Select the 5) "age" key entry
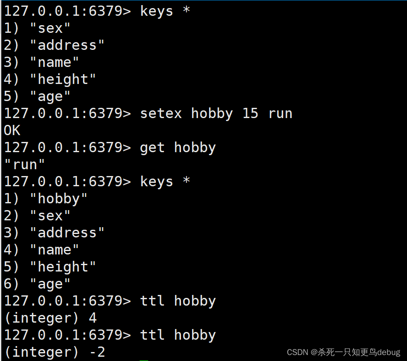Viewport: 407px width, 361px height. point(37,97)
